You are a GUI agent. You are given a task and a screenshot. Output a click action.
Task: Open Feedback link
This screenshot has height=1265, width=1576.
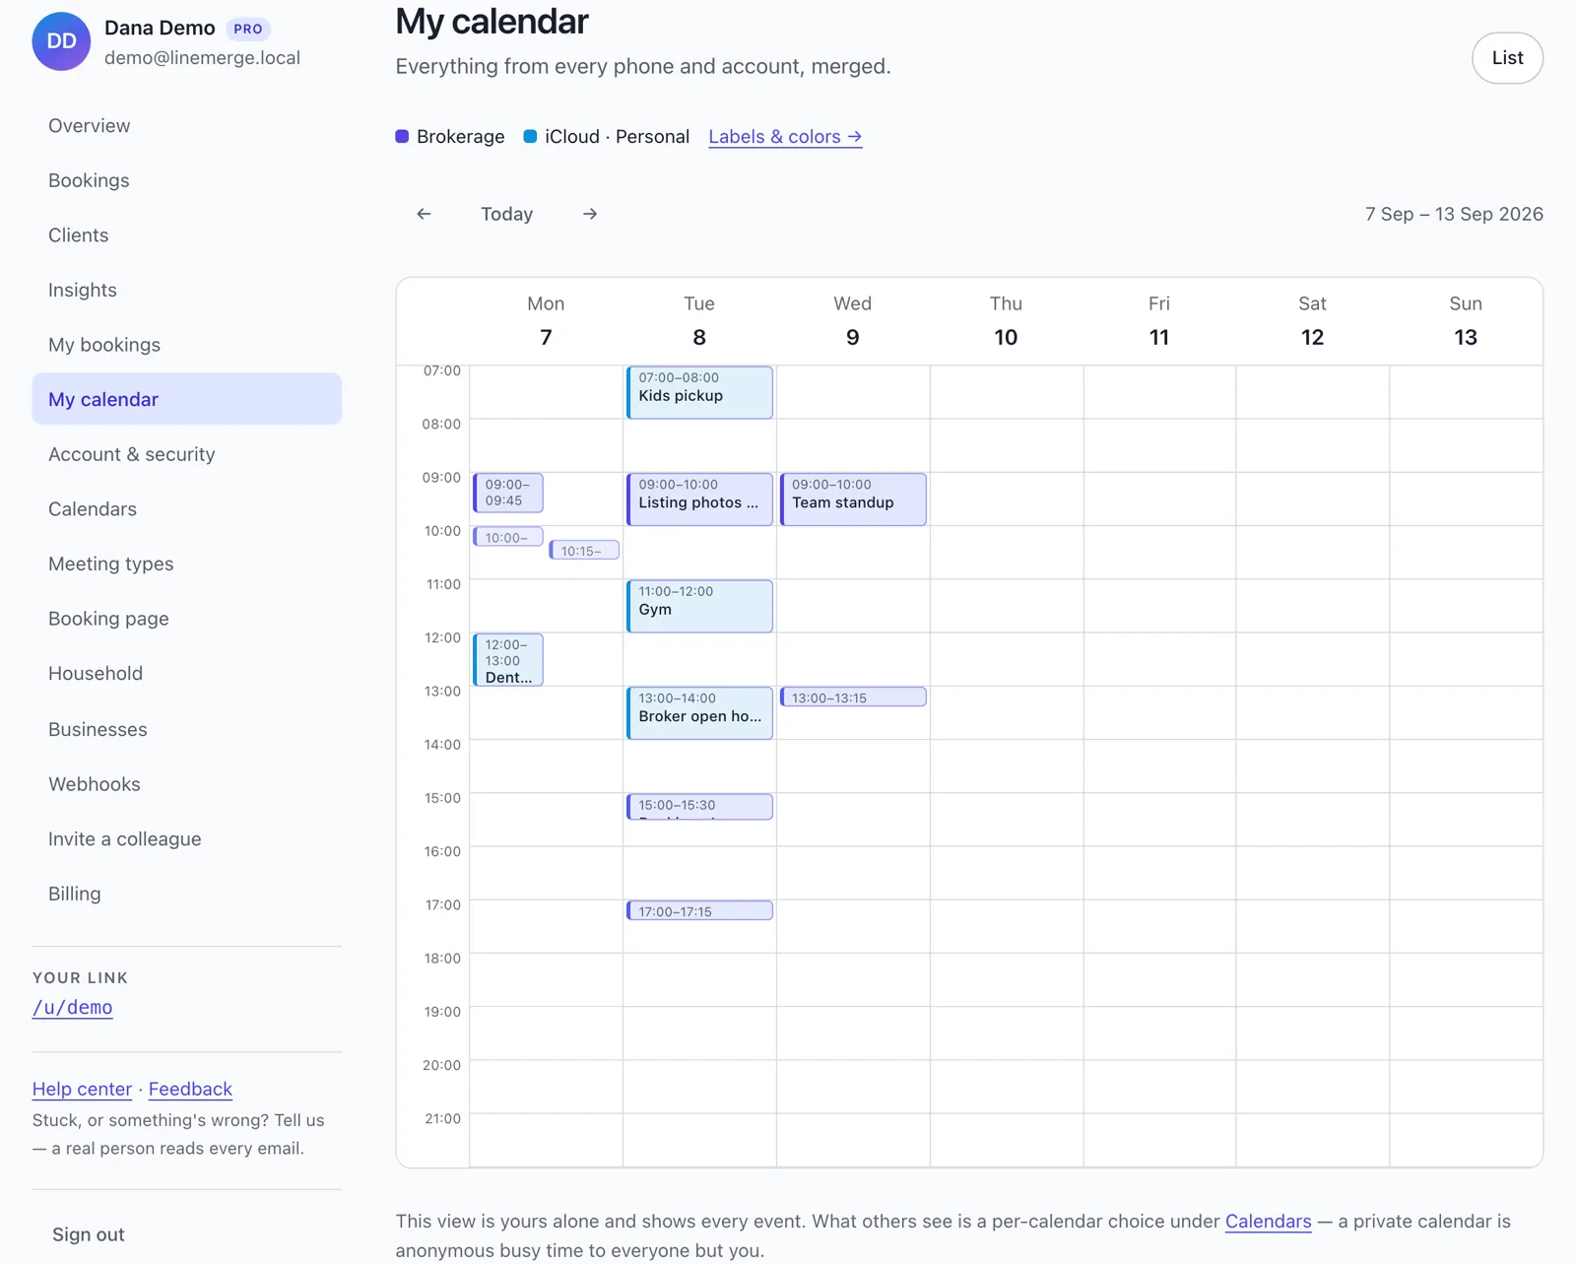click(x=190, y=1089)
